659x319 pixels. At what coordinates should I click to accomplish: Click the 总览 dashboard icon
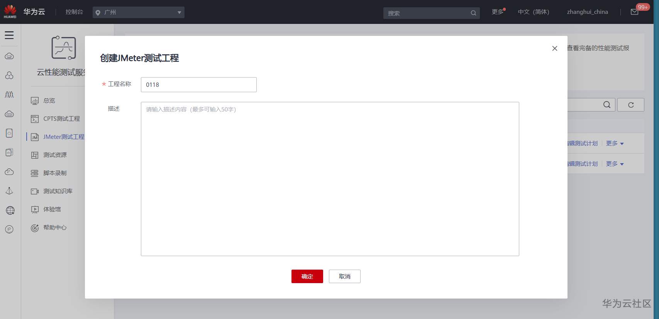[x=35, y=101]
